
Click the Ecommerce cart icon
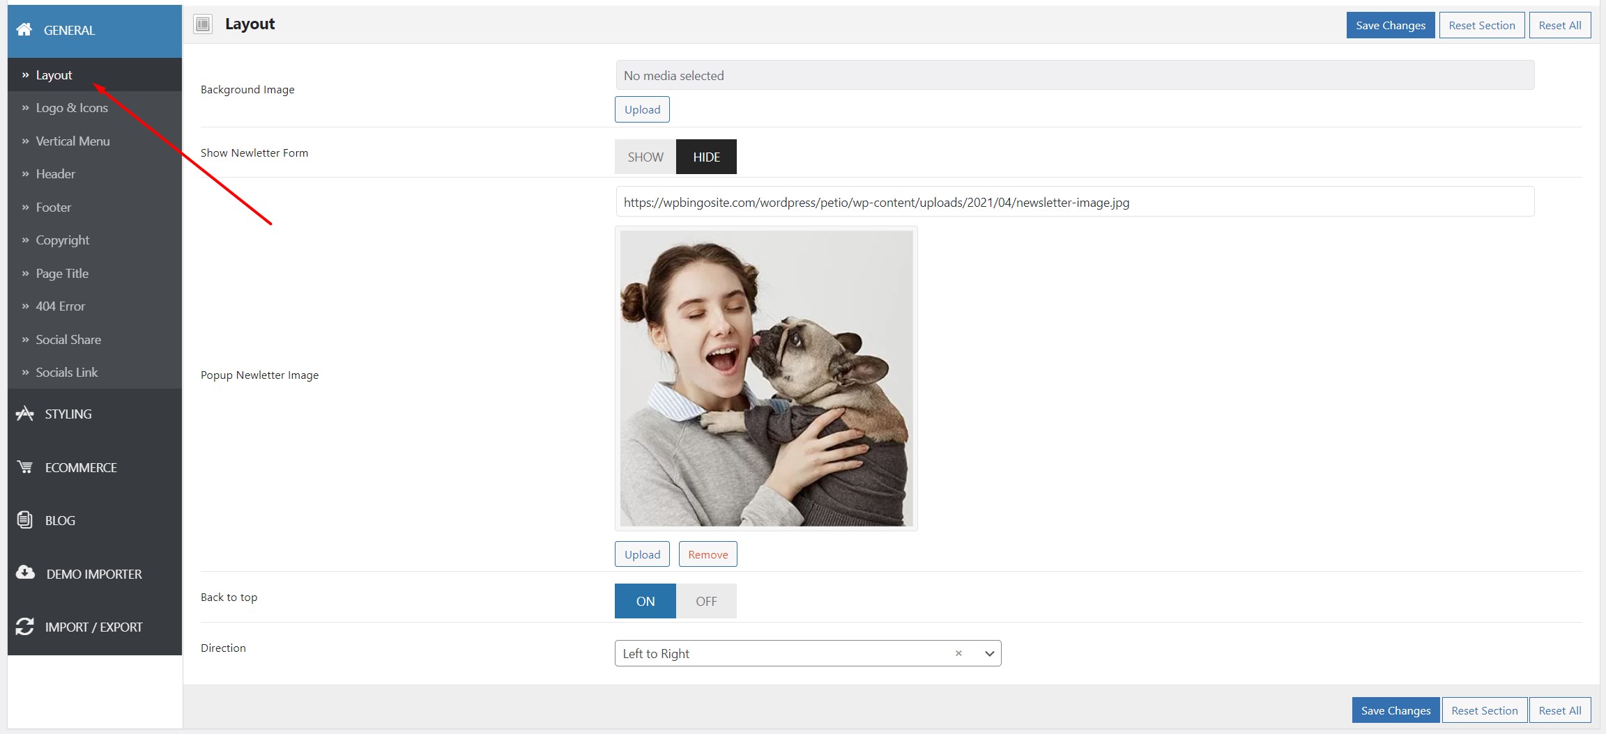pyautogui.click(x=25, y=467)
